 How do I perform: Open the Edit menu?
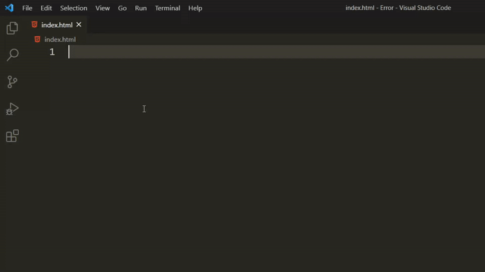coord(46,8)
